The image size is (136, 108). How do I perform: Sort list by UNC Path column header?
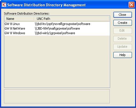72,19
